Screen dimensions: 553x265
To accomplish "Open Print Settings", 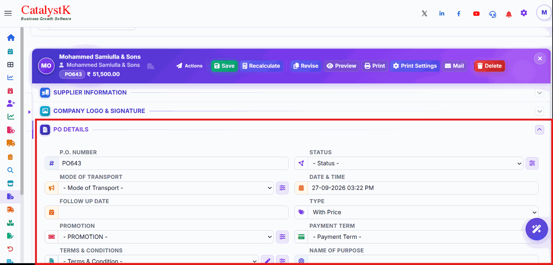I will pos(415,66).
